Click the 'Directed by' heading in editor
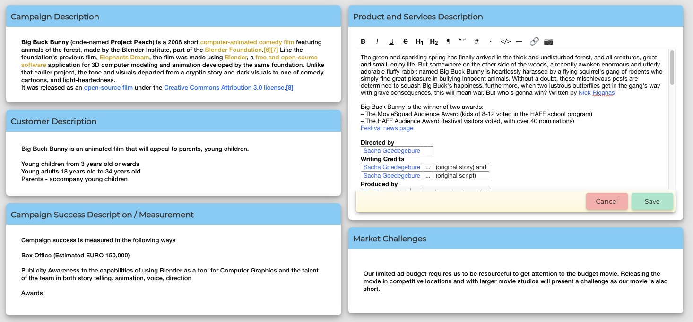 tap(377, 143)
